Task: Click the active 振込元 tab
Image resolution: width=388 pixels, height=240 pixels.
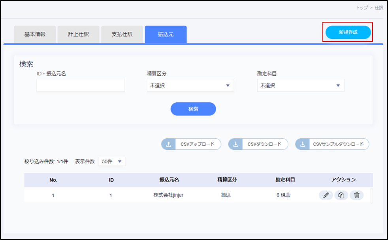Action: pos(166,34)
